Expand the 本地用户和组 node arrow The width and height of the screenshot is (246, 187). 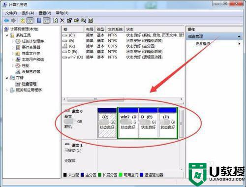(13, 60)
